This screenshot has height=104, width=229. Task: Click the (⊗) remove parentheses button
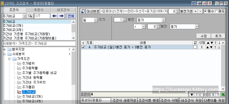point(207,95)
